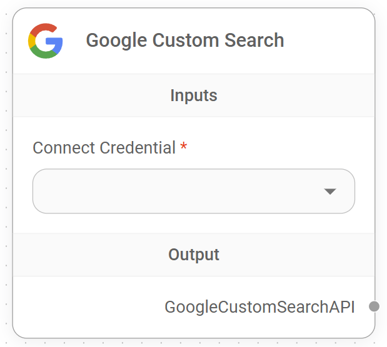The height and width of the screenshot is (347, 387).
Task: Click the Output section header
Action: [x=194, y=255]
